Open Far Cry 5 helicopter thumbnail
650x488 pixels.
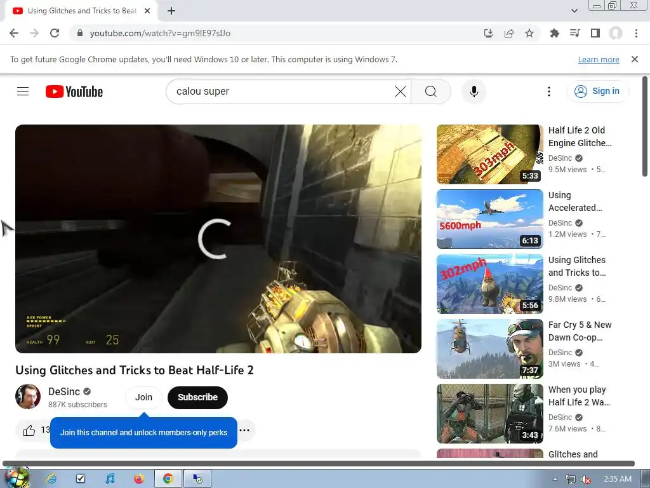tap(489, 349)
